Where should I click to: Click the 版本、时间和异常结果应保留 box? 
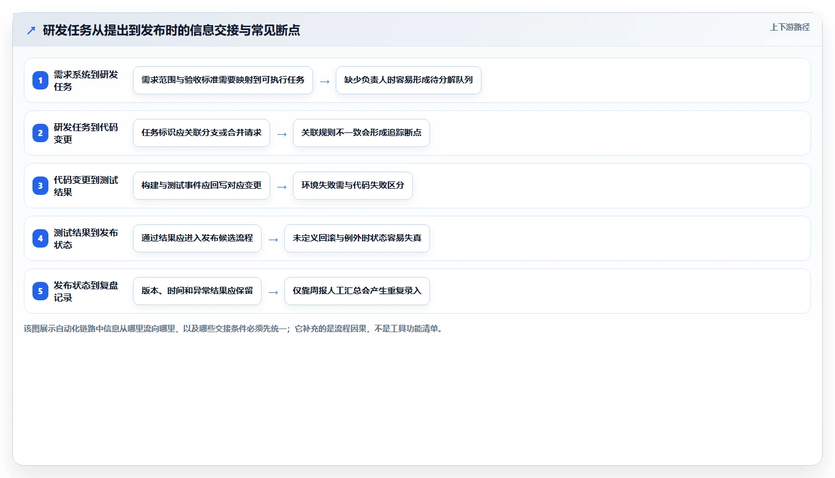(x=197, y=291)
